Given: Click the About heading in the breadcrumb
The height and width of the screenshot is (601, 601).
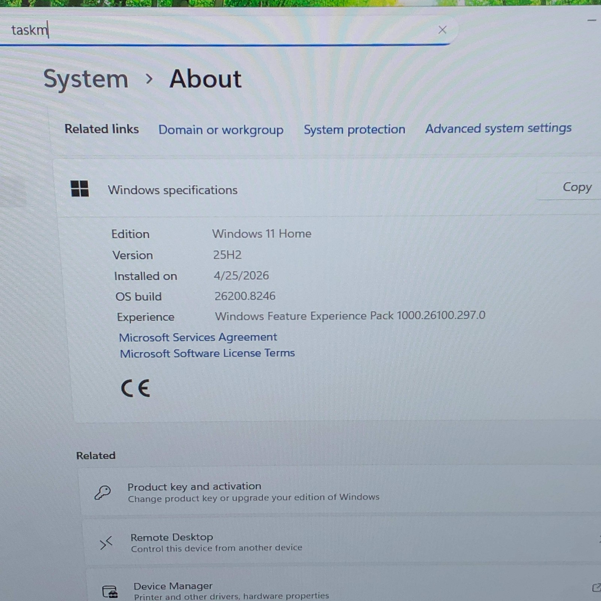Looking at the screenshot, I should coord(205,79).
